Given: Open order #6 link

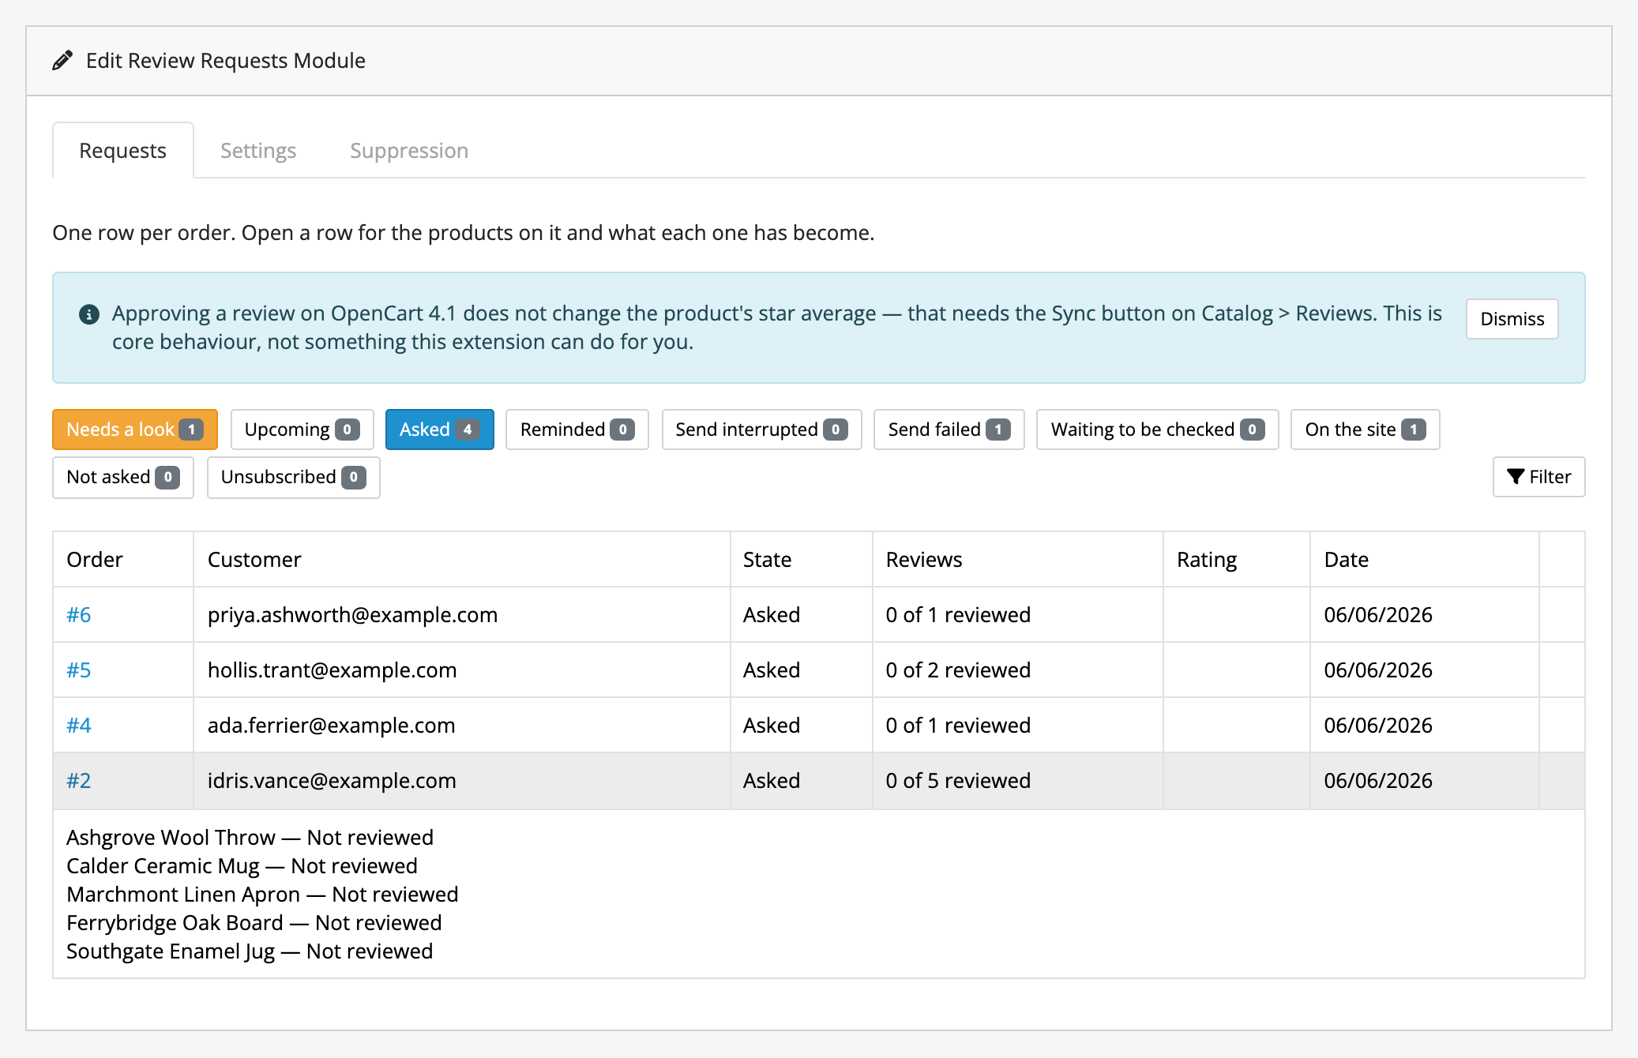Looking at the screenshot, I should click(79, 614).
